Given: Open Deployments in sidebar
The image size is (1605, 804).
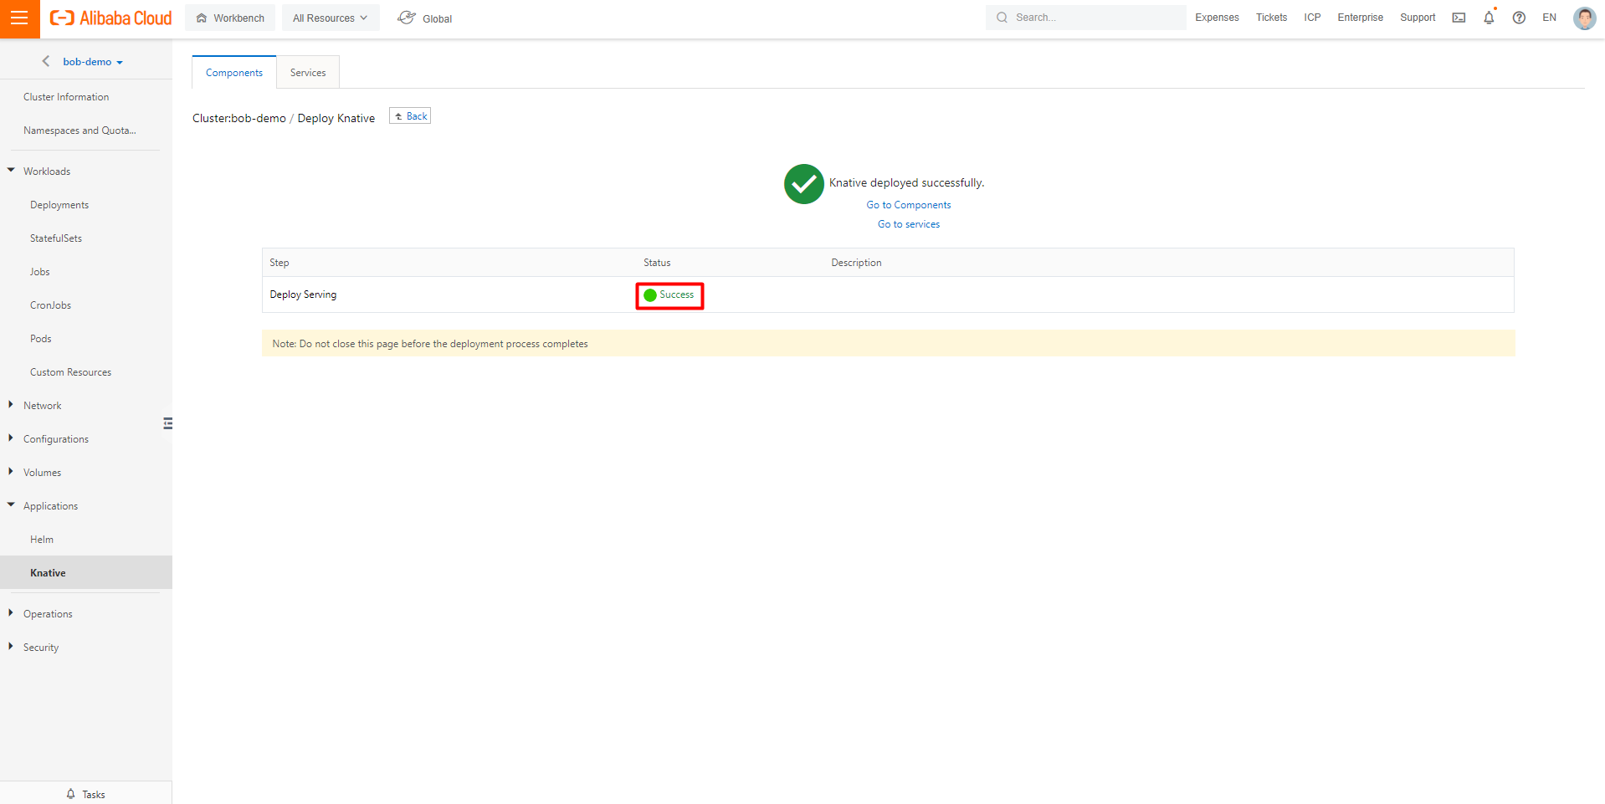Looking at the screenshot, I should pyautogui.click(x=59, y=205).
